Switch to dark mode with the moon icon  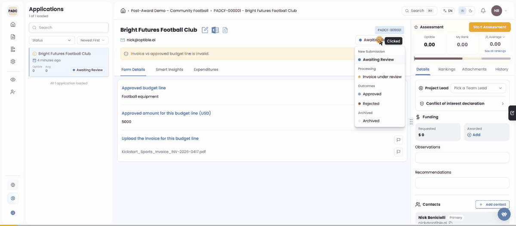(470, 11)
